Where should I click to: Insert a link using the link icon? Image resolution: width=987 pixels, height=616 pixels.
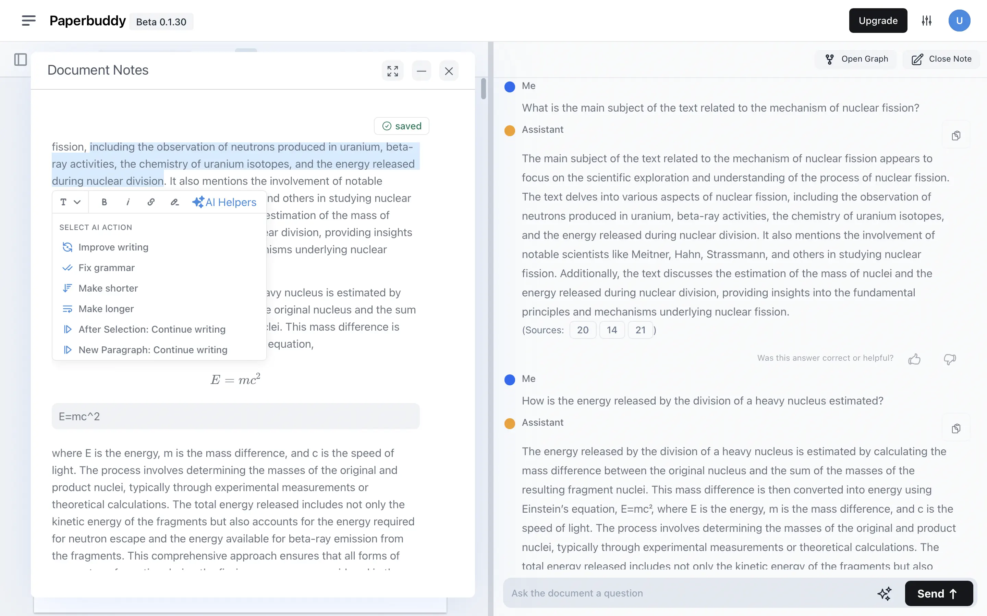pos(151,202)
